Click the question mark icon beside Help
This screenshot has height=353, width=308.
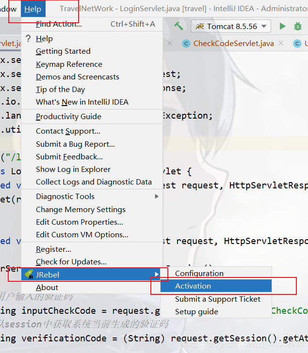click(x=28, y=39)
